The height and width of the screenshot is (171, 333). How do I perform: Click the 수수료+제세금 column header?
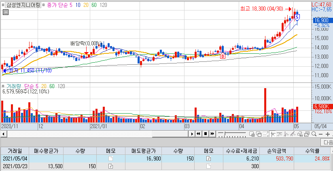(x=242, y=151)
